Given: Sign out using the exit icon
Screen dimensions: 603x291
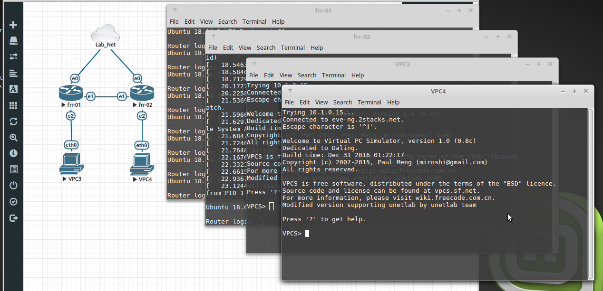Looking at the screenshot, I should [13, 217].
